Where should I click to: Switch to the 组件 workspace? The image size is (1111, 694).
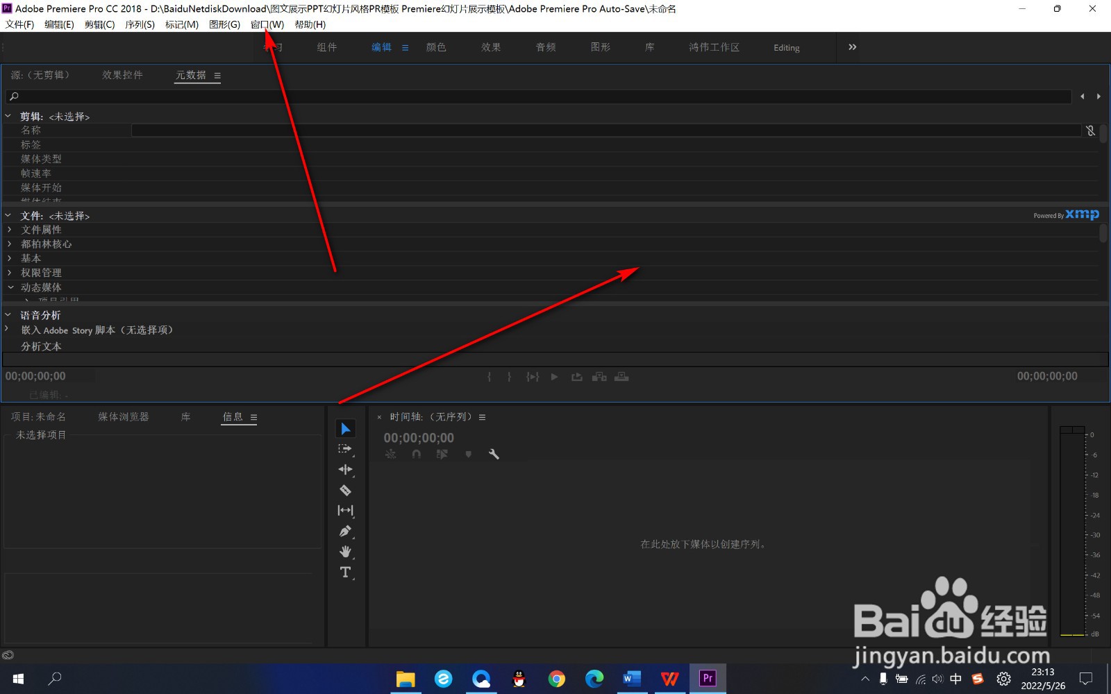point(327,47)
